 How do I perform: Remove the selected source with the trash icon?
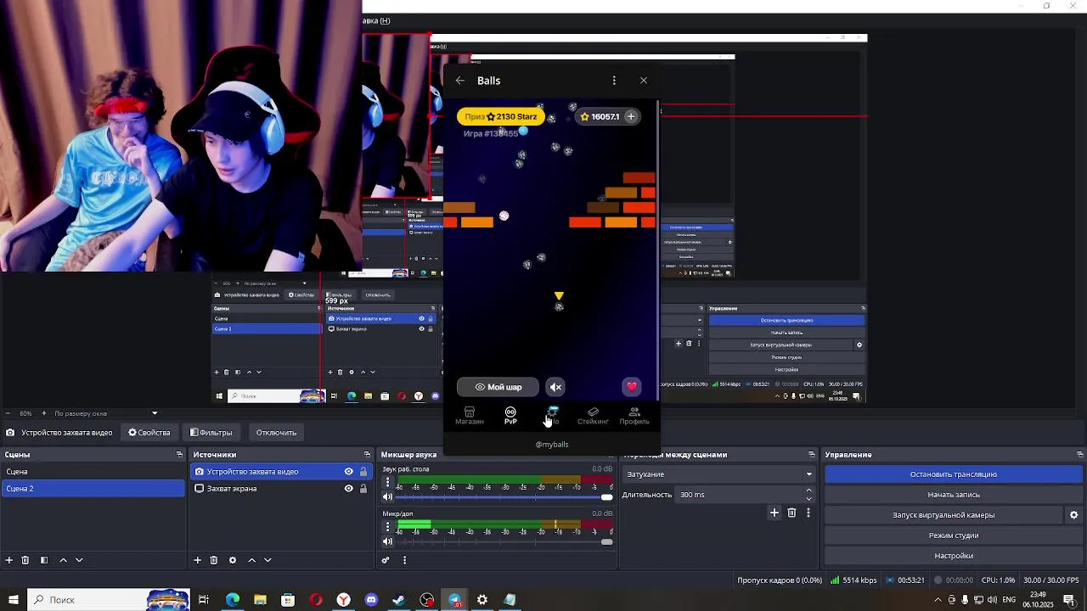click(213, 560)
